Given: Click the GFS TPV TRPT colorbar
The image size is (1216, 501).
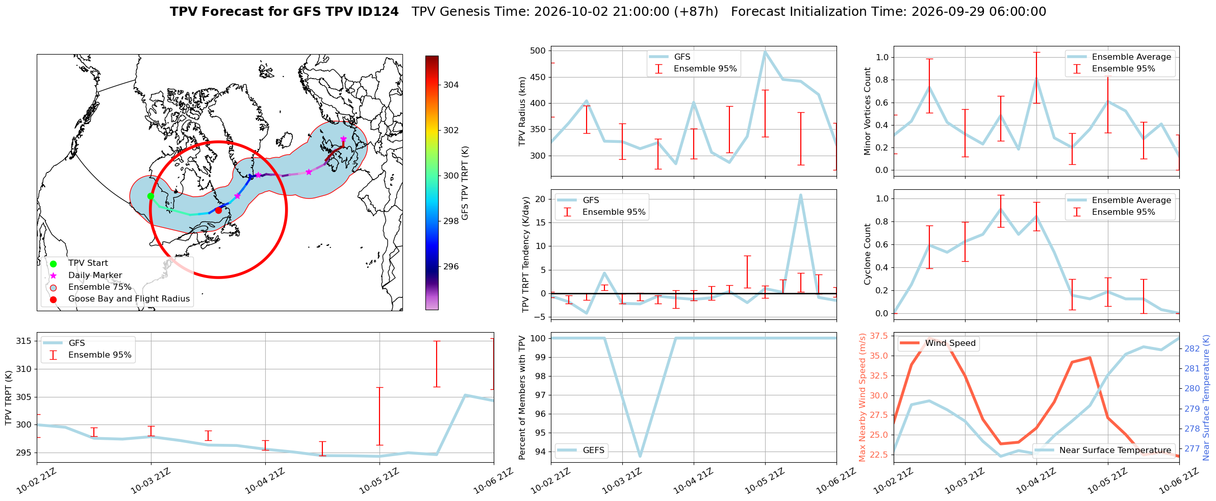Looking at the screenshot, I should pyautogui.click(x=432, y=183).
